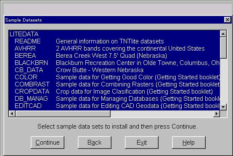This screenshot has width=233, height=156.
Task: Select the DB_MANAG dataset row
Action: 114,99
